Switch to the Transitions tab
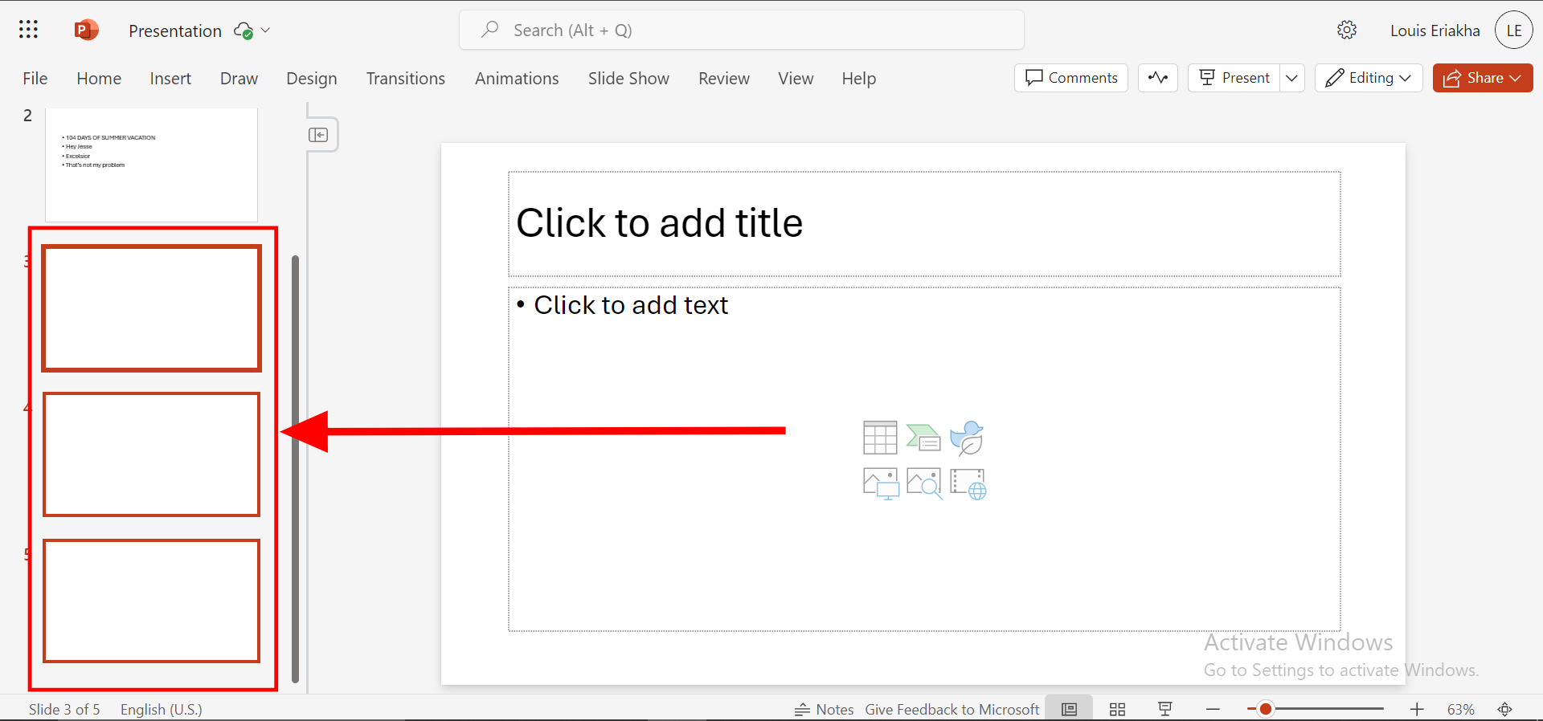This screenshot has height=721, width=1543. (x=405, y=79)
